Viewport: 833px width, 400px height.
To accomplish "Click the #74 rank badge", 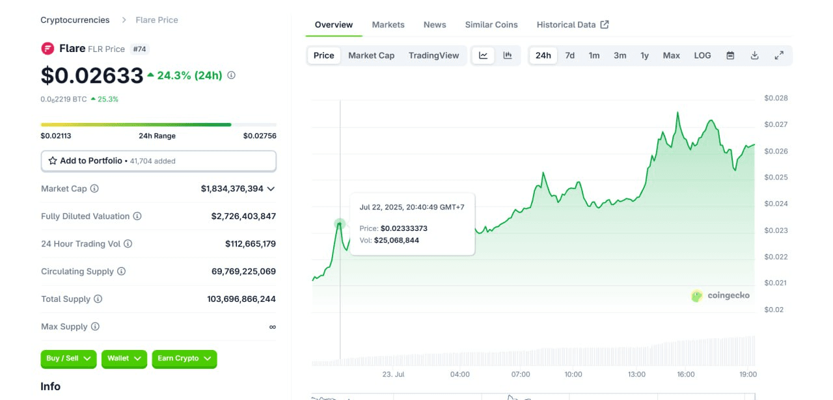I will [141, 49].
